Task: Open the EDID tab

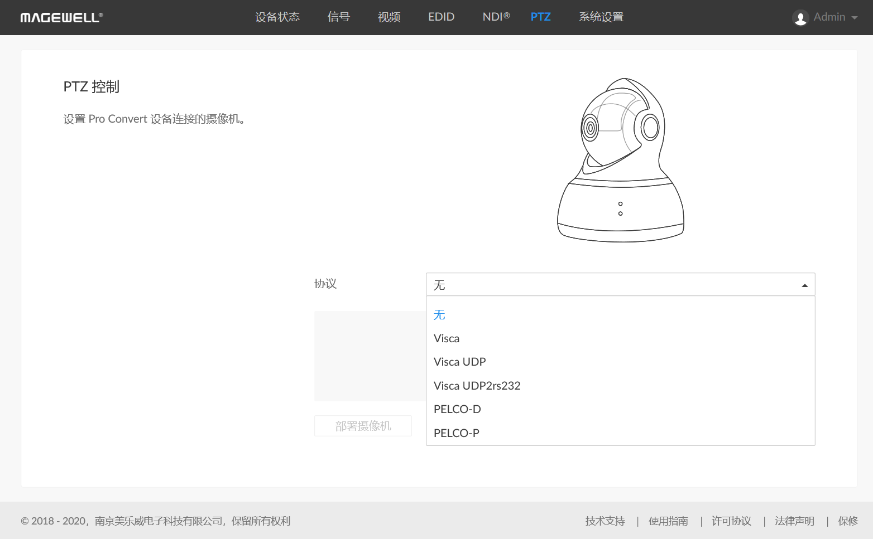Action: [x=441, y=17]
